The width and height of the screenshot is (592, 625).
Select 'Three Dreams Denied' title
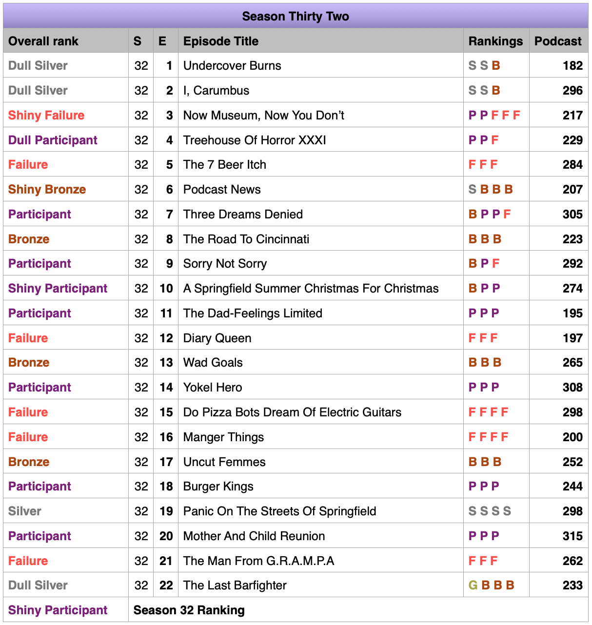243,214
